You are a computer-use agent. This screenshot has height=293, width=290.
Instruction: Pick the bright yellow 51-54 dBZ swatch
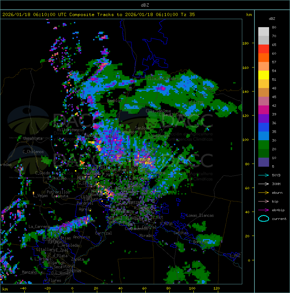coord(264,75)
